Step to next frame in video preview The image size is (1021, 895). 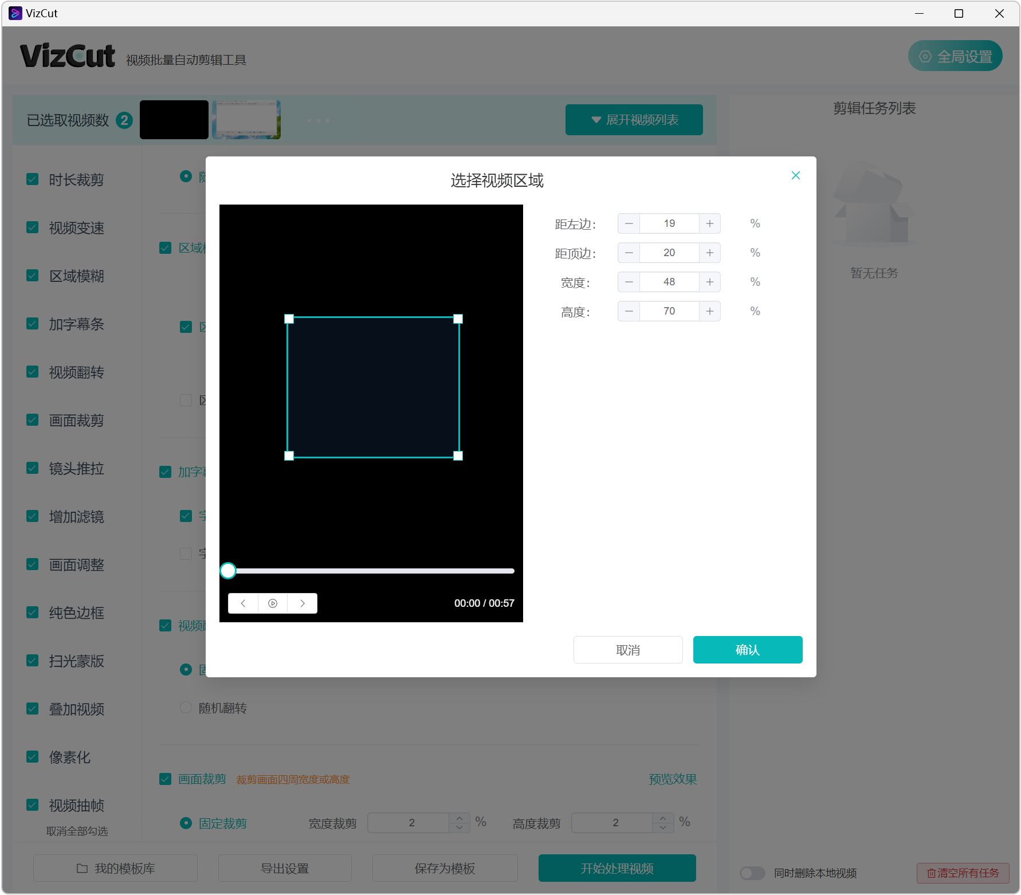(303, 603)
